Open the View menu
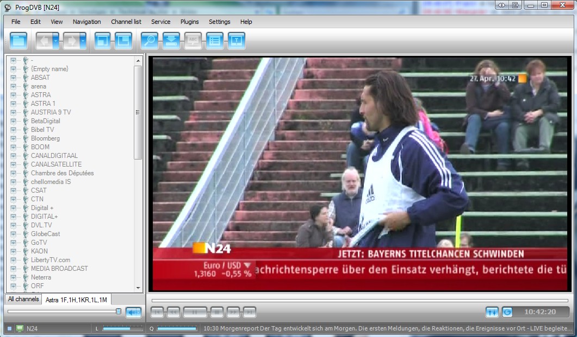This screenshot has height=337, width=577. [57, 22]
